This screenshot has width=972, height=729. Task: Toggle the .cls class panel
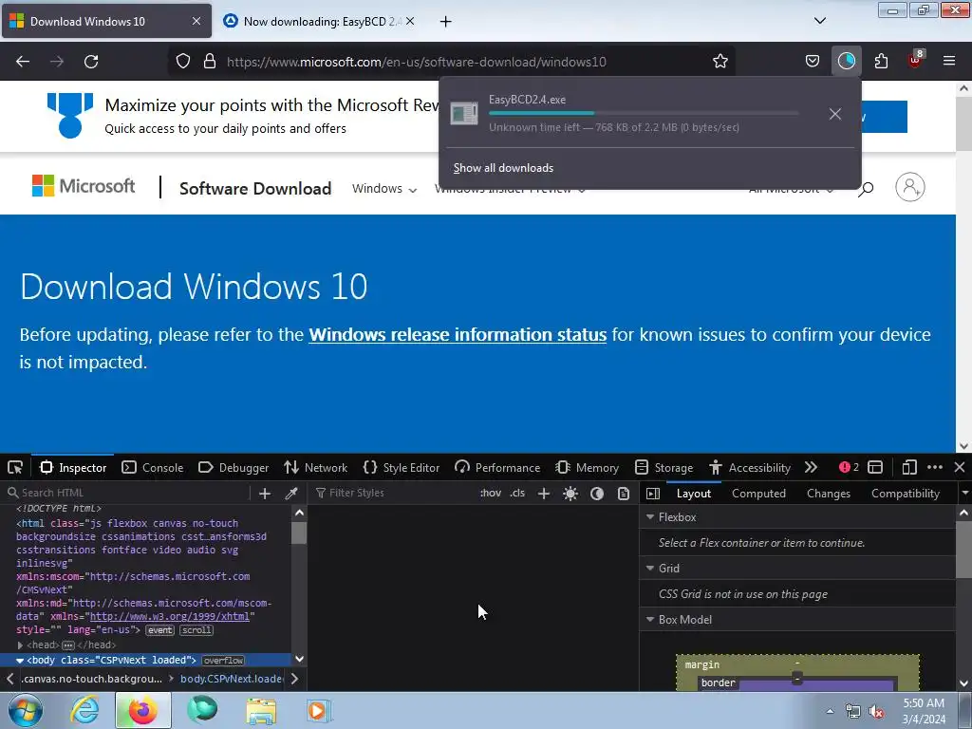pos(517,493)
